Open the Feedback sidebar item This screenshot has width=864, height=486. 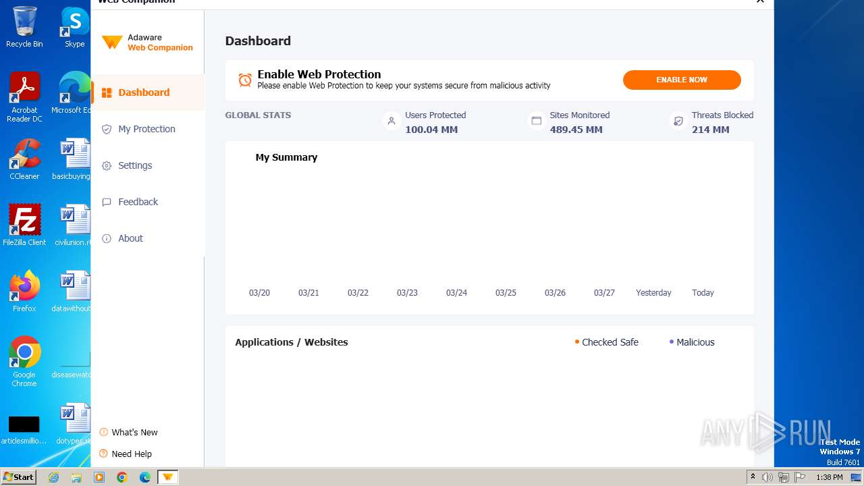[x=147, y=202]
